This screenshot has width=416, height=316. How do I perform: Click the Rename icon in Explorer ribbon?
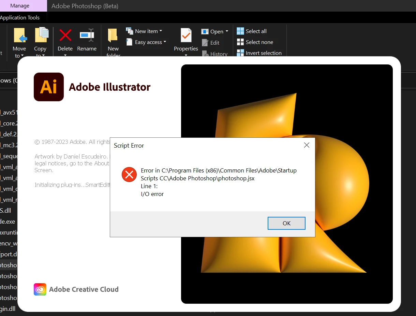click(x=87, y=35)
